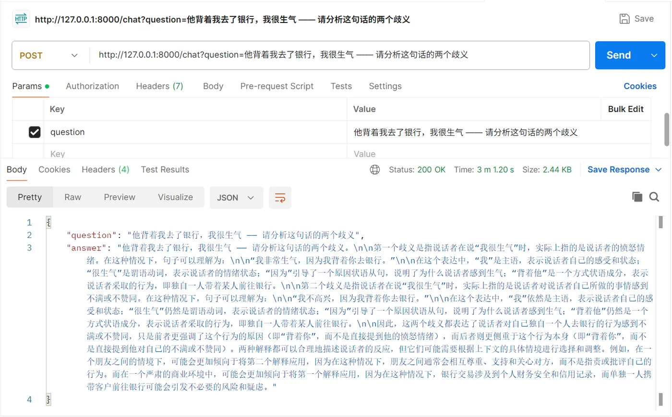Click Save Response
The height and width of the screenshot is (417, 672).
click(x=619, y=170)
